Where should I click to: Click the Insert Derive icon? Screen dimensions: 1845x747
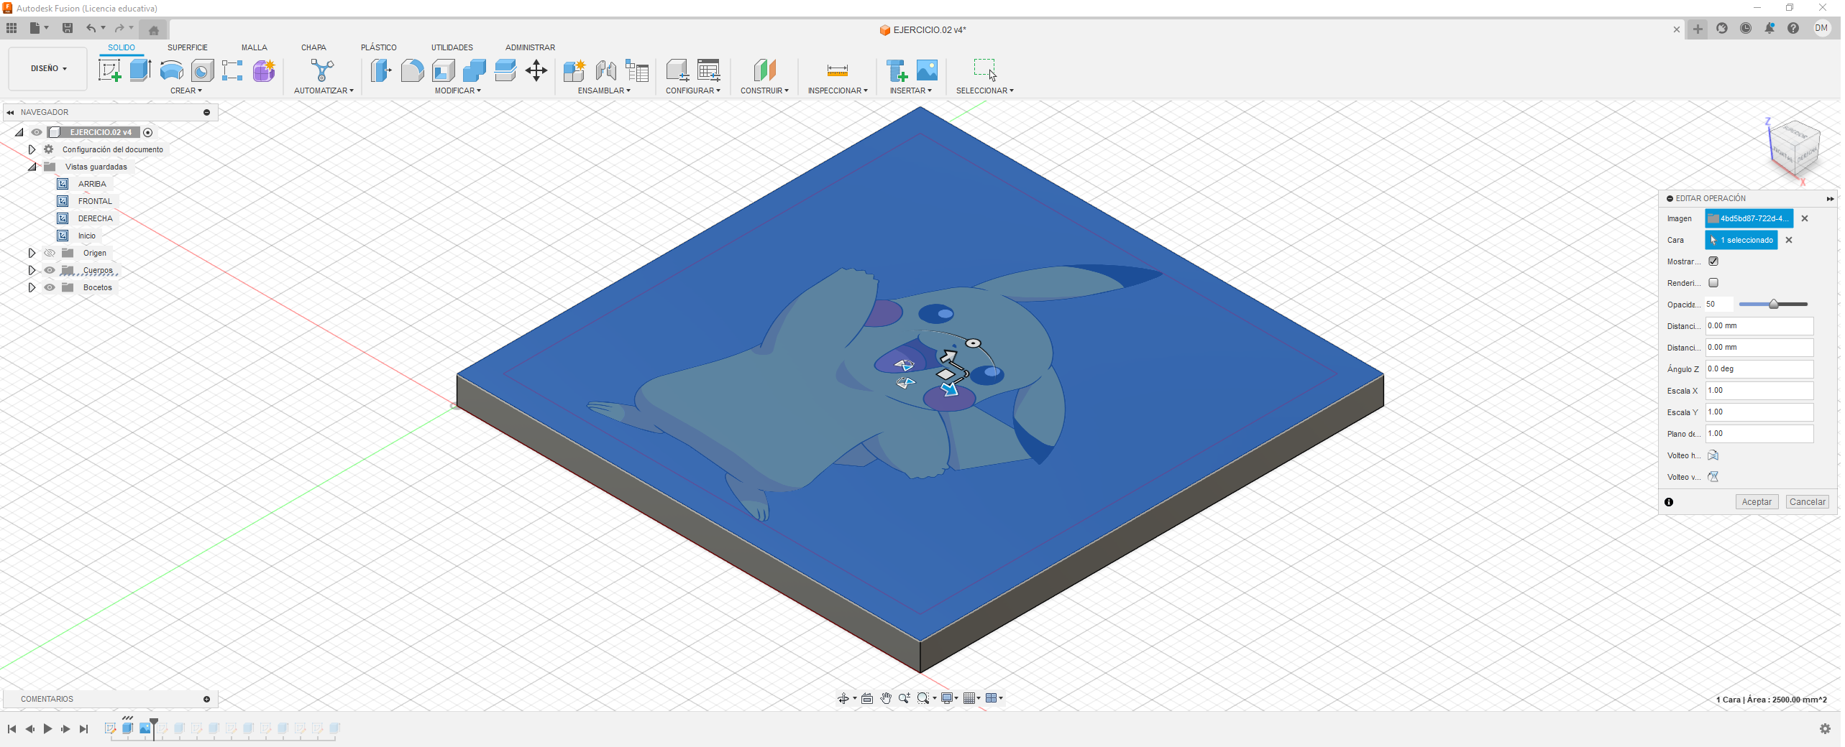tap(897, 70)
